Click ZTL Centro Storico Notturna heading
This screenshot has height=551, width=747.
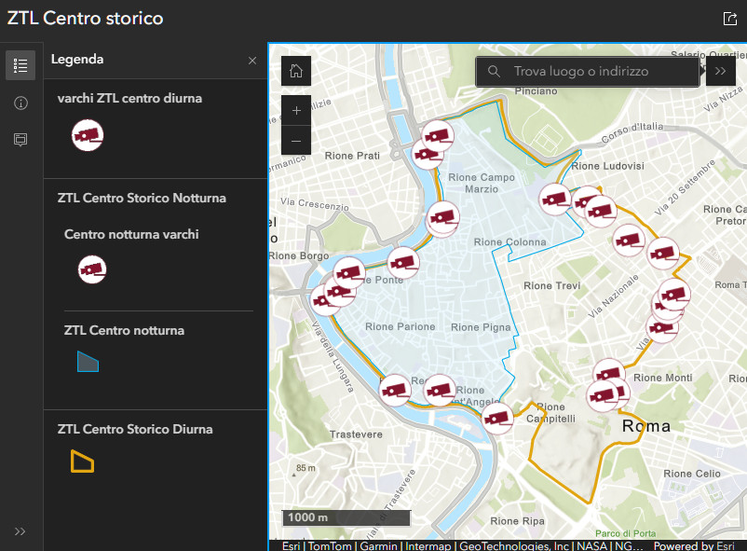(x=142, y=198)
